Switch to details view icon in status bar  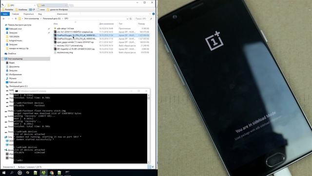coord(149,167)
